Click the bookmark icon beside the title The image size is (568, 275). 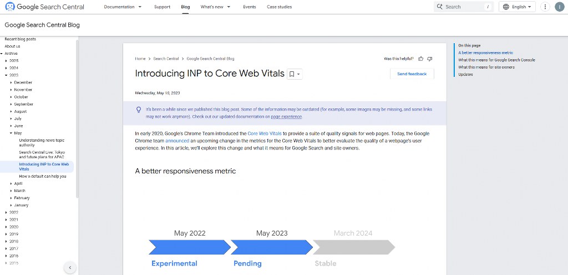(x=292, y=74)
